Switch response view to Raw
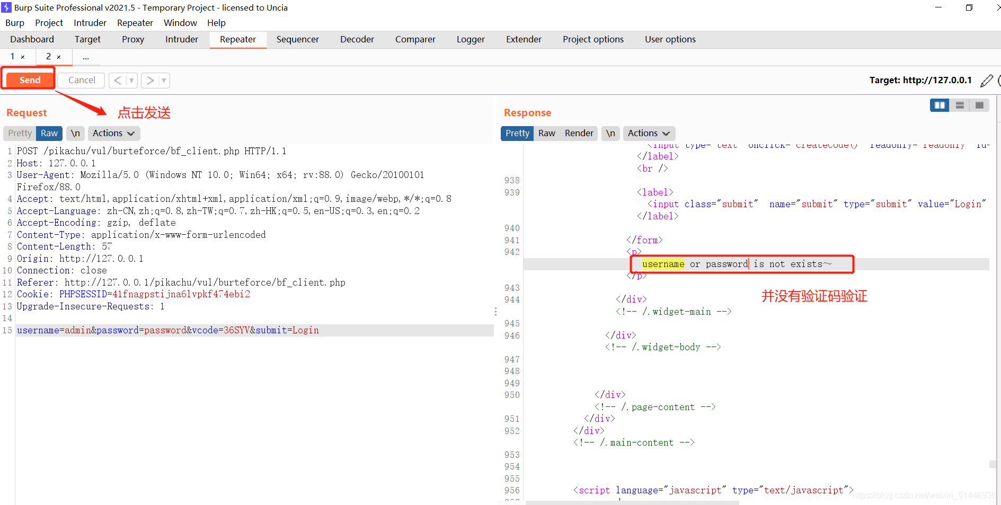The width and height of the screenshot is (1001, 505). tap(546, 133)
